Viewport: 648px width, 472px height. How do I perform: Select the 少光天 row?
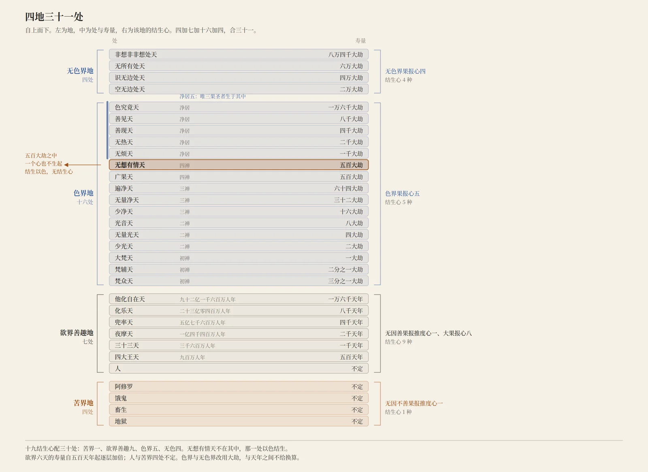point(239,246)
